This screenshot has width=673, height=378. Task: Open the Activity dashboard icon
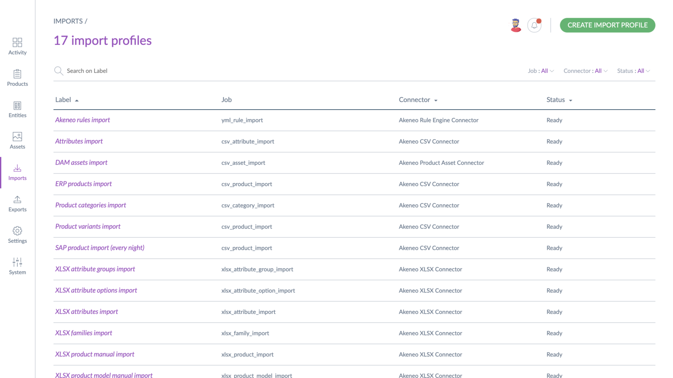click(17, 42)
